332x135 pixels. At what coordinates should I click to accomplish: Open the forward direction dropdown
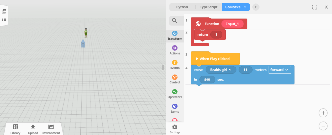coord(280,70)
